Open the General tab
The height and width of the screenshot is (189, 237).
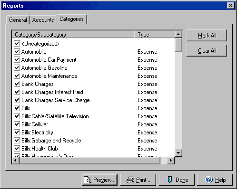(x=18, y=20)
